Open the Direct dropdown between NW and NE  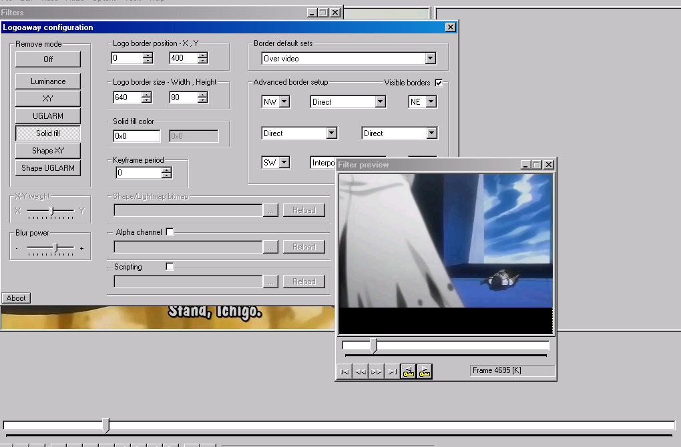[381, 101]
